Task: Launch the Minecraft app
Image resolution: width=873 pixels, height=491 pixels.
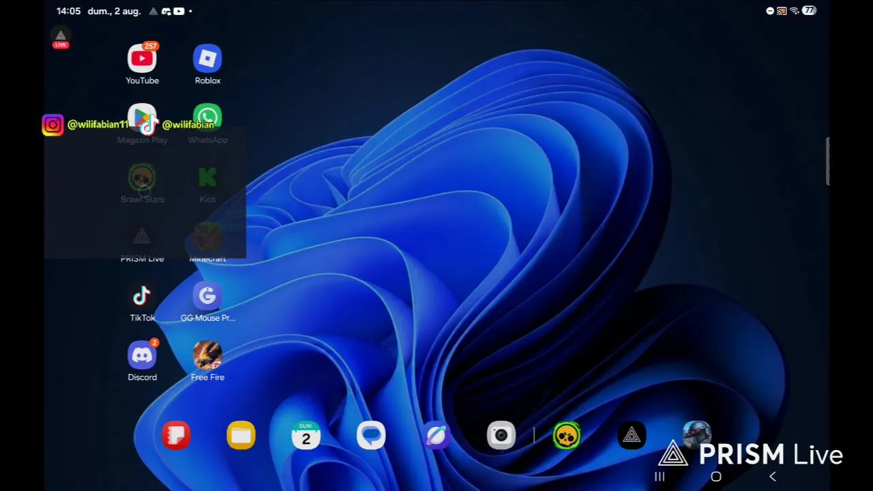Action: [x=207, y=237]
